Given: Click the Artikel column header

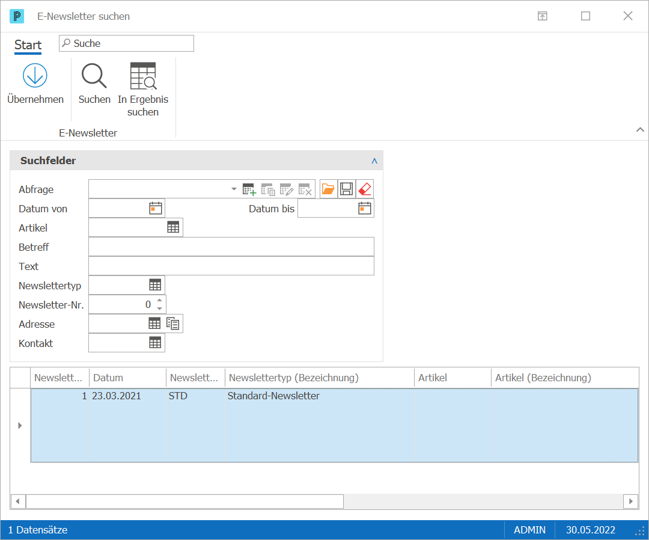Looking at the screenshot, I should point(453,378).
